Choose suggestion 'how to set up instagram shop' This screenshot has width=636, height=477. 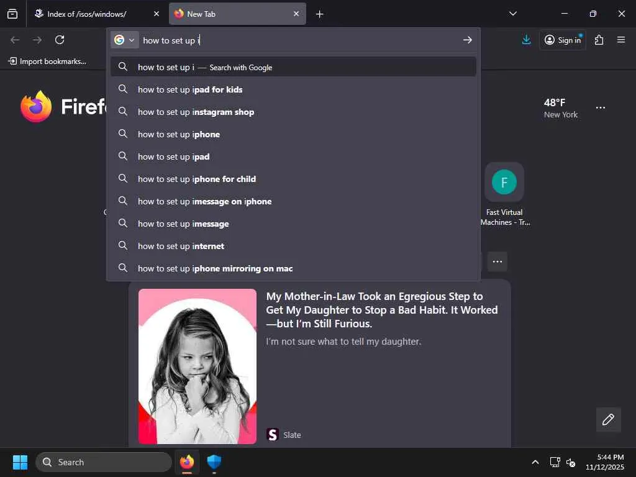pos(293,112)
